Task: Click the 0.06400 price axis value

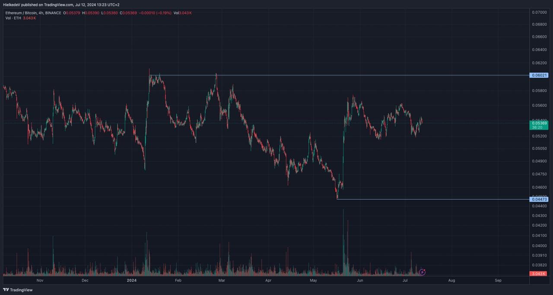Action: [x=539, y=50]
